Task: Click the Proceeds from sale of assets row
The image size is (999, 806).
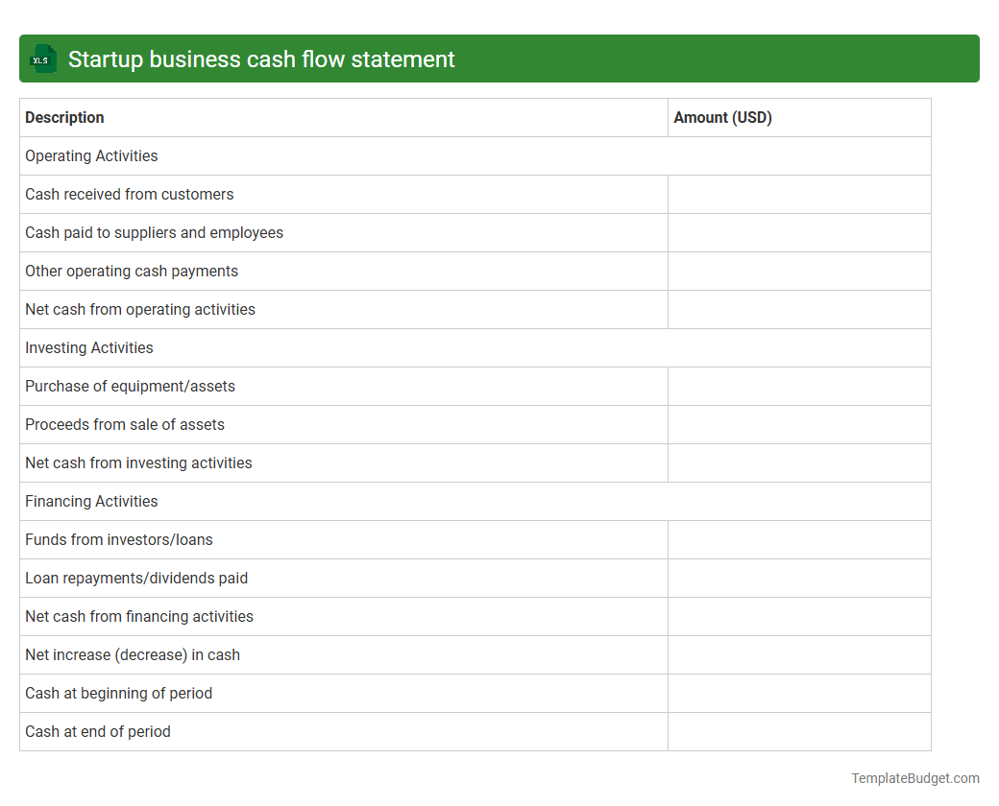Action: (125, 424)
